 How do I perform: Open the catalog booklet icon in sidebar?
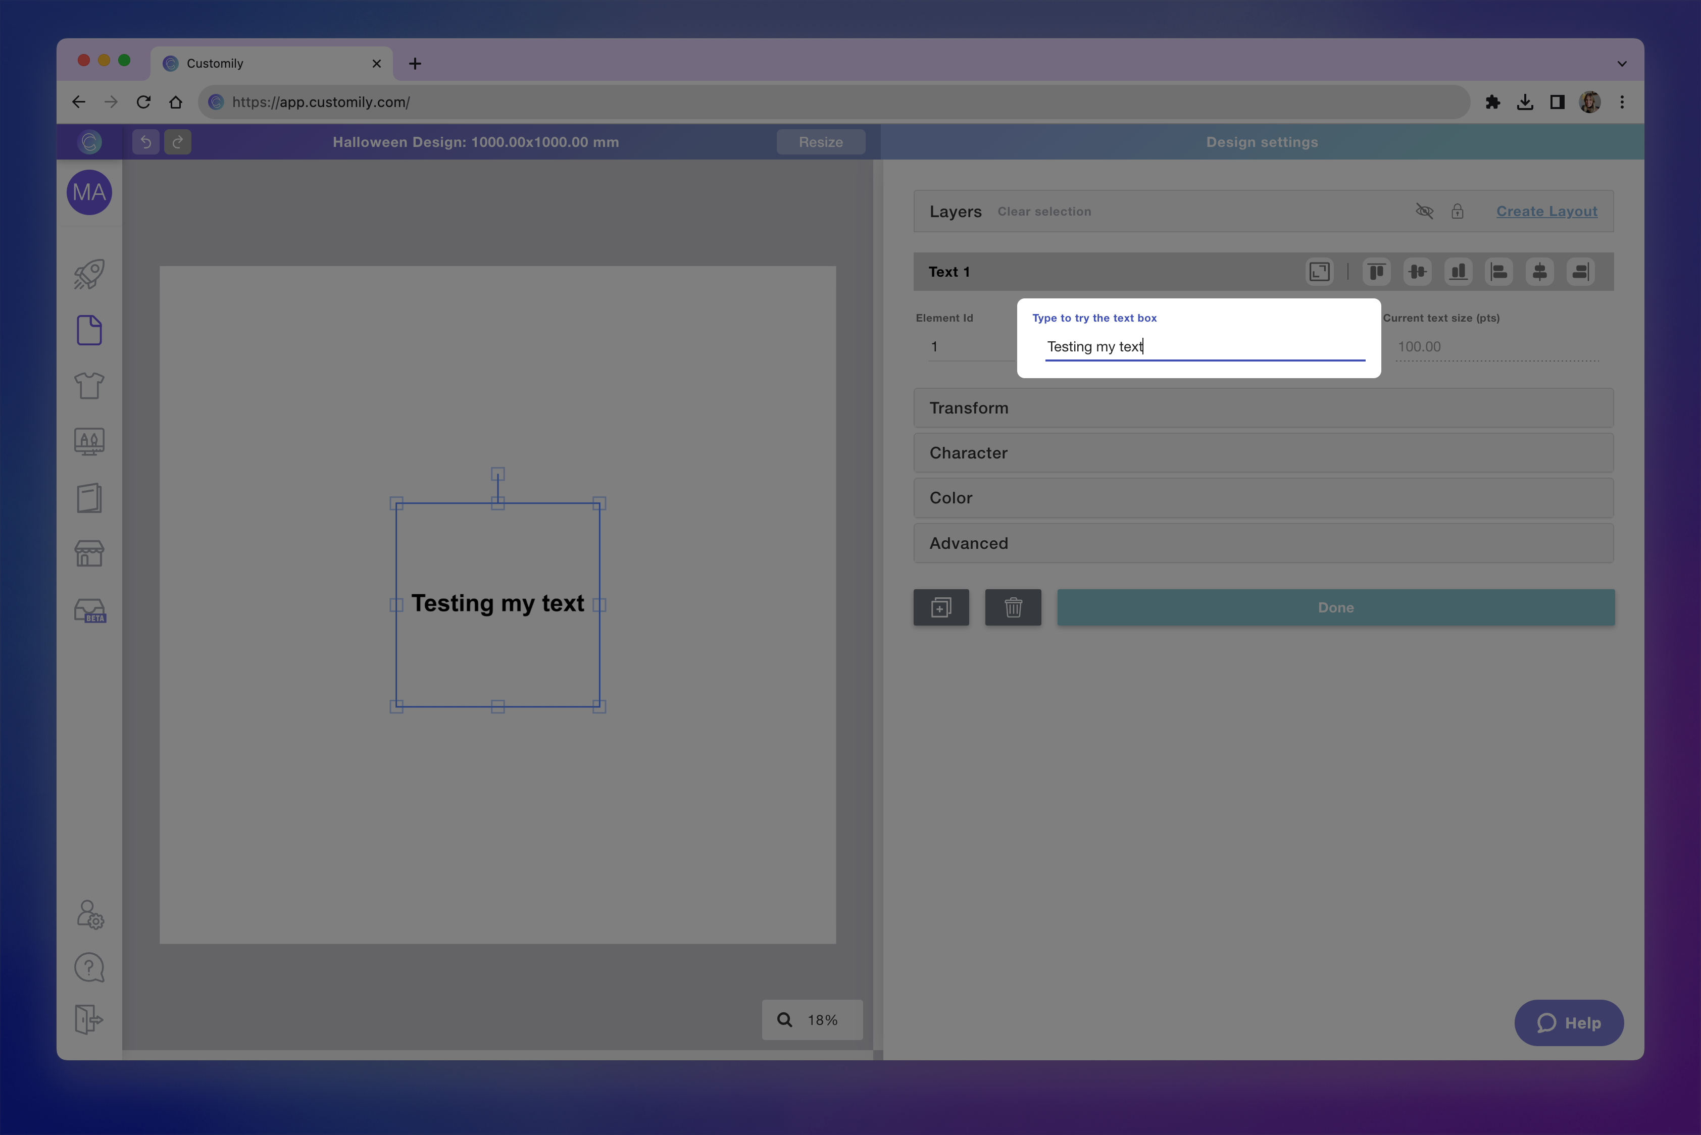88,498
